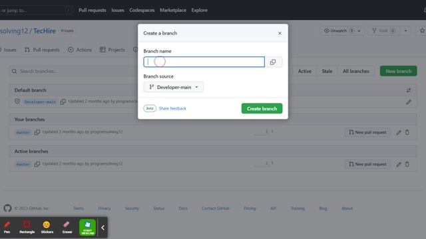Open the Share feedback link
The height and width of the screenshot is (239, 426).
point(172,108)
